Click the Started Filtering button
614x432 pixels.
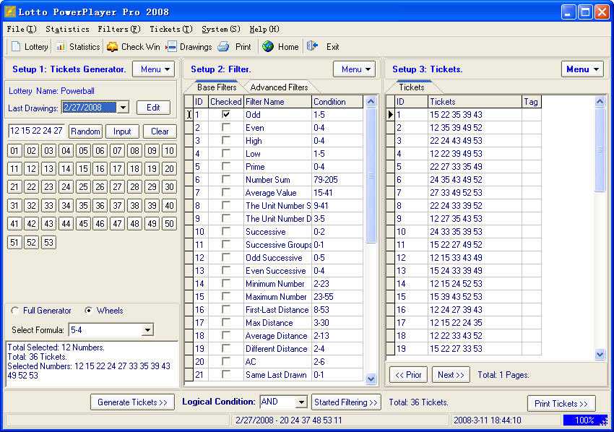346,402
